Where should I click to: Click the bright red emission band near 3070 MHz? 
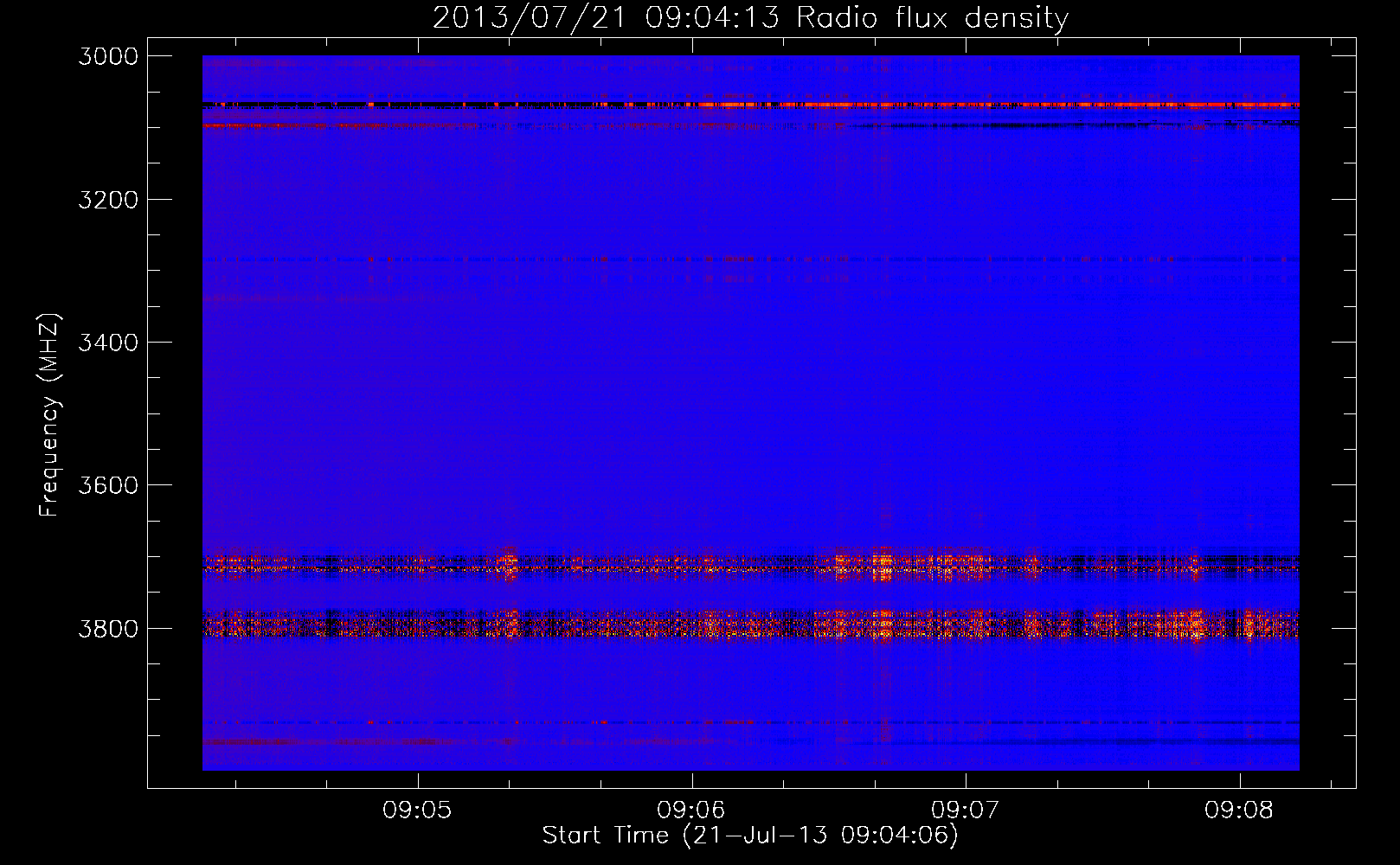[x=751, y=105]
